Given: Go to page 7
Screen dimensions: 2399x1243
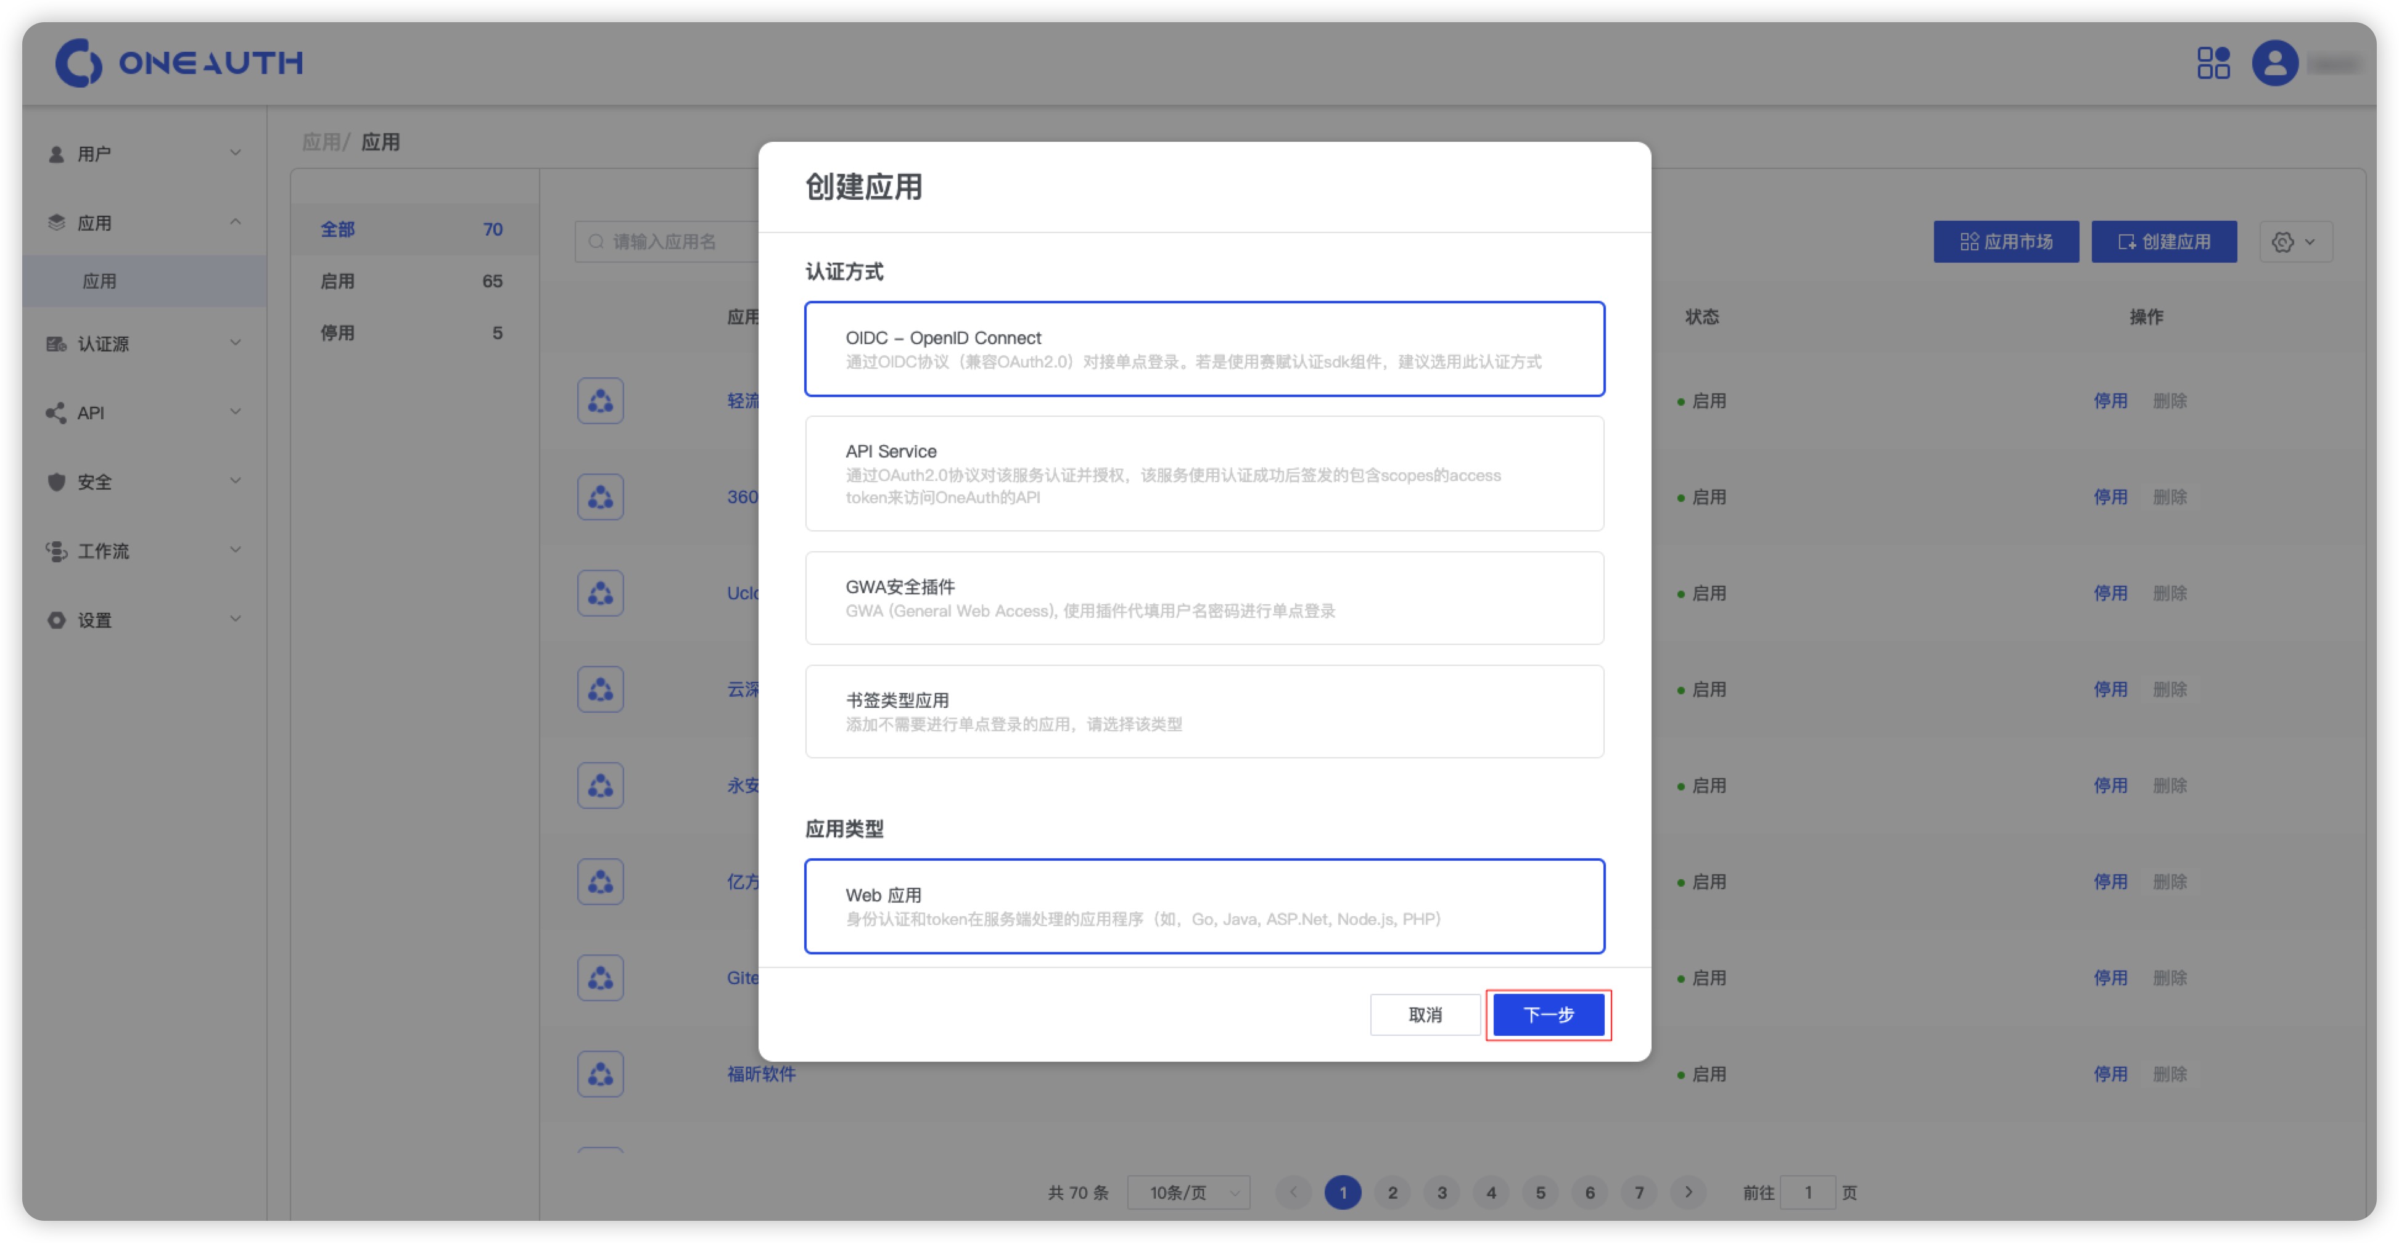Looking at the screenshot, I should click(x=1639, y=1192).
